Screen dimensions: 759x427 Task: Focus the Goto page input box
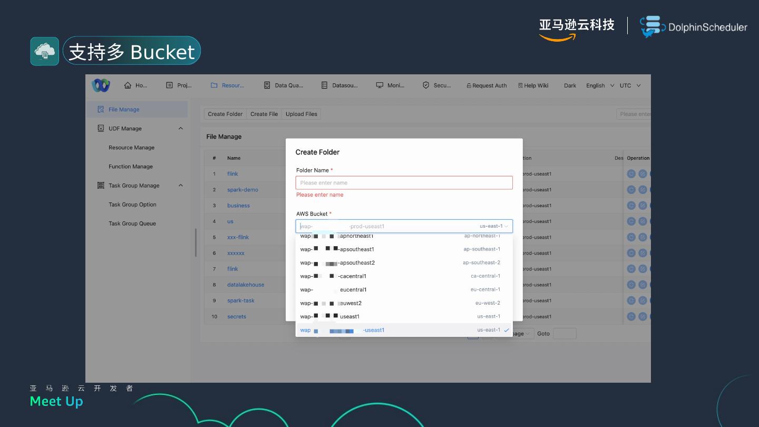(565, 334)
